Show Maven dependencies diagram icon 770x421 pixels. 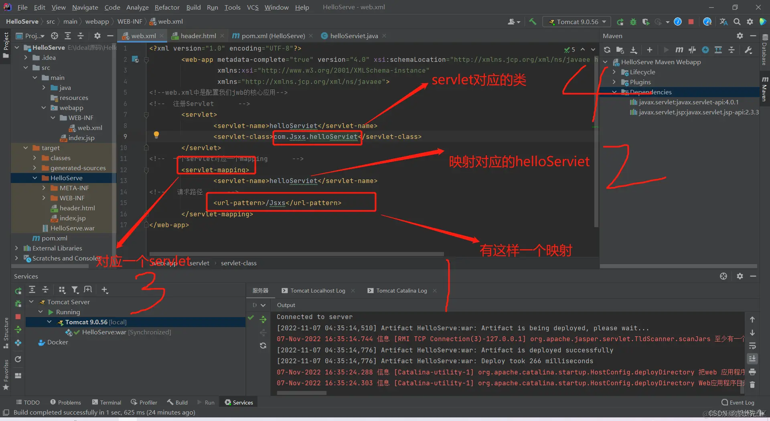click(x=718, y=50)
